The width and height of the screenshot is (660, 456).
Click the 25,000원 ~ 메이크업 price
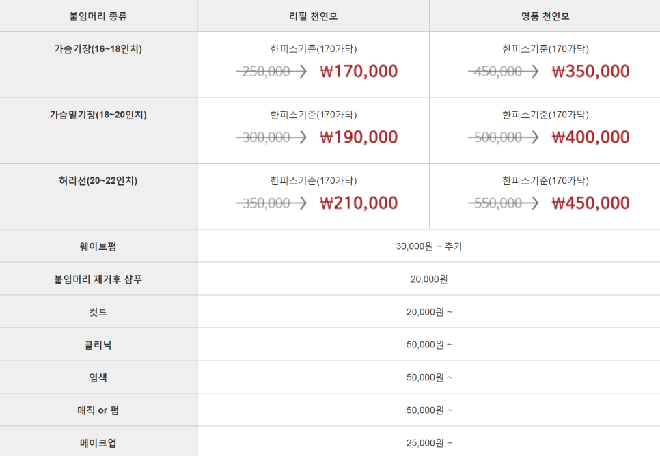point(429,443)
